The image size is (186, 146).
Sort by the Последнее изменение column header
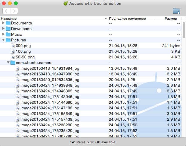point(131,18)
